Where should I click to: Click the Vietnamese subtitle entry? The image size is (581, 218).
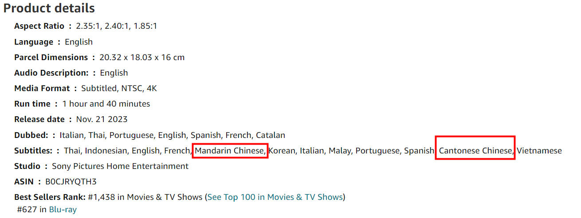coord(539,151)
